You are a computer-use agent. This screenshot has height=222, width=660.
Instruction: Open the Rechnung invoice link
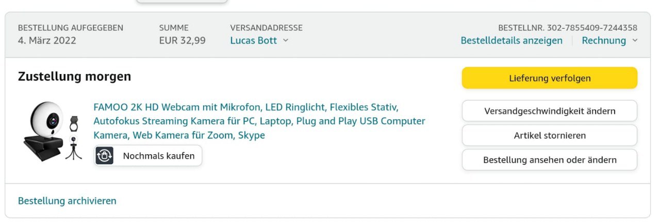coord(603,41)
